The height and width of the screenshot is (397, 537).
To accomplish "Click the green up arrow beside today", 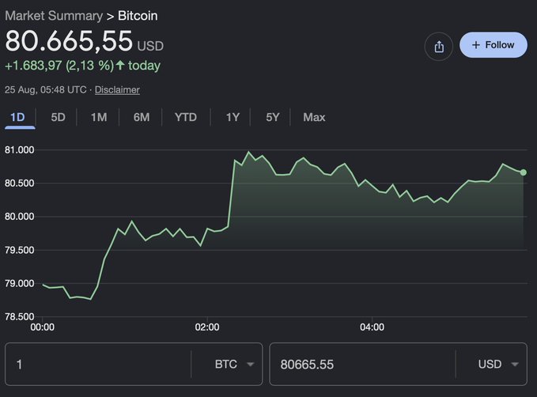I will pos(120,65).
